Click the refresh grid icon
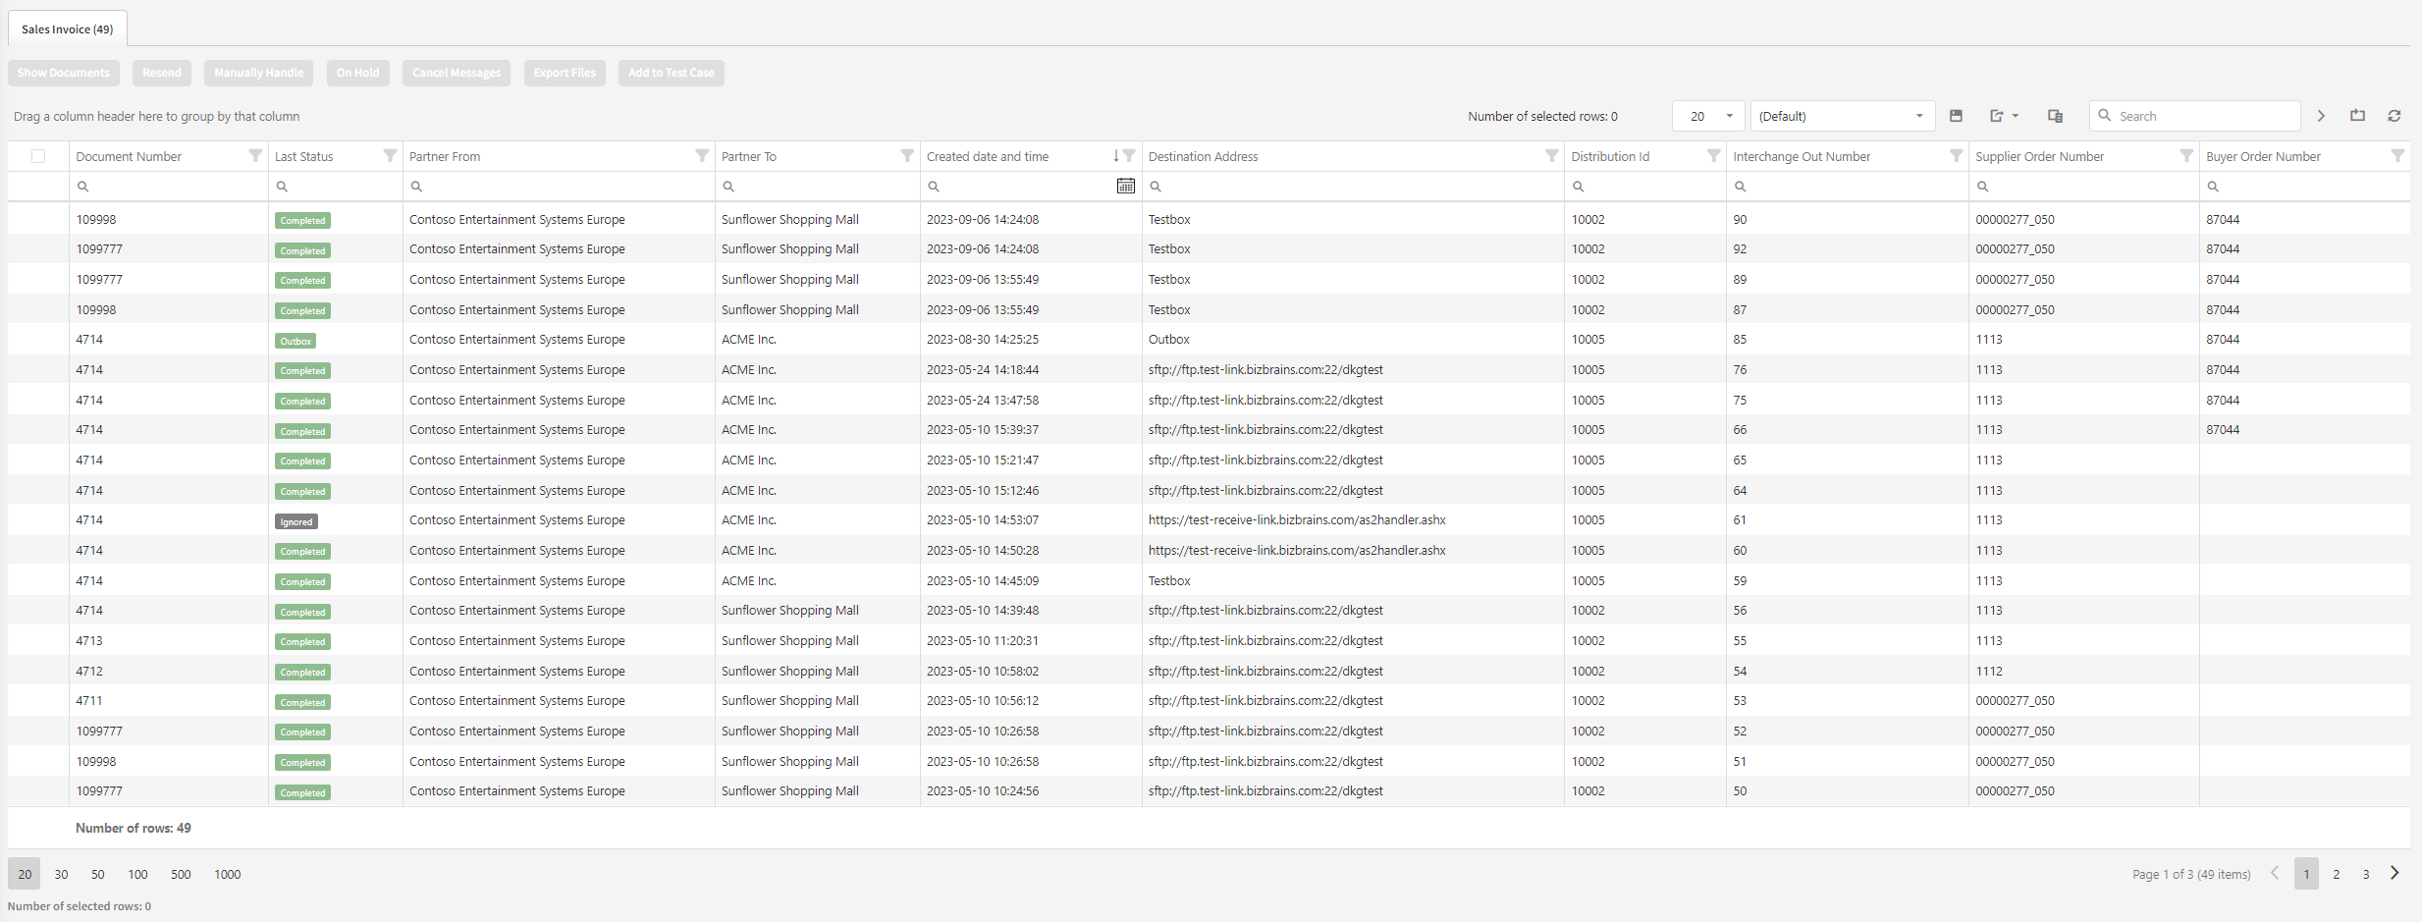 point(2395,116)
